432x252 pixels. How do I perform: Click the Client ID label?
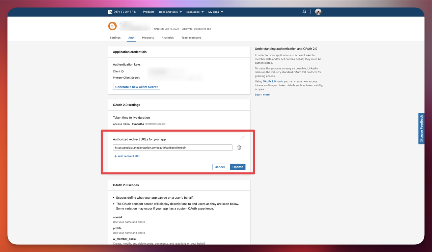tap(119, 72)
